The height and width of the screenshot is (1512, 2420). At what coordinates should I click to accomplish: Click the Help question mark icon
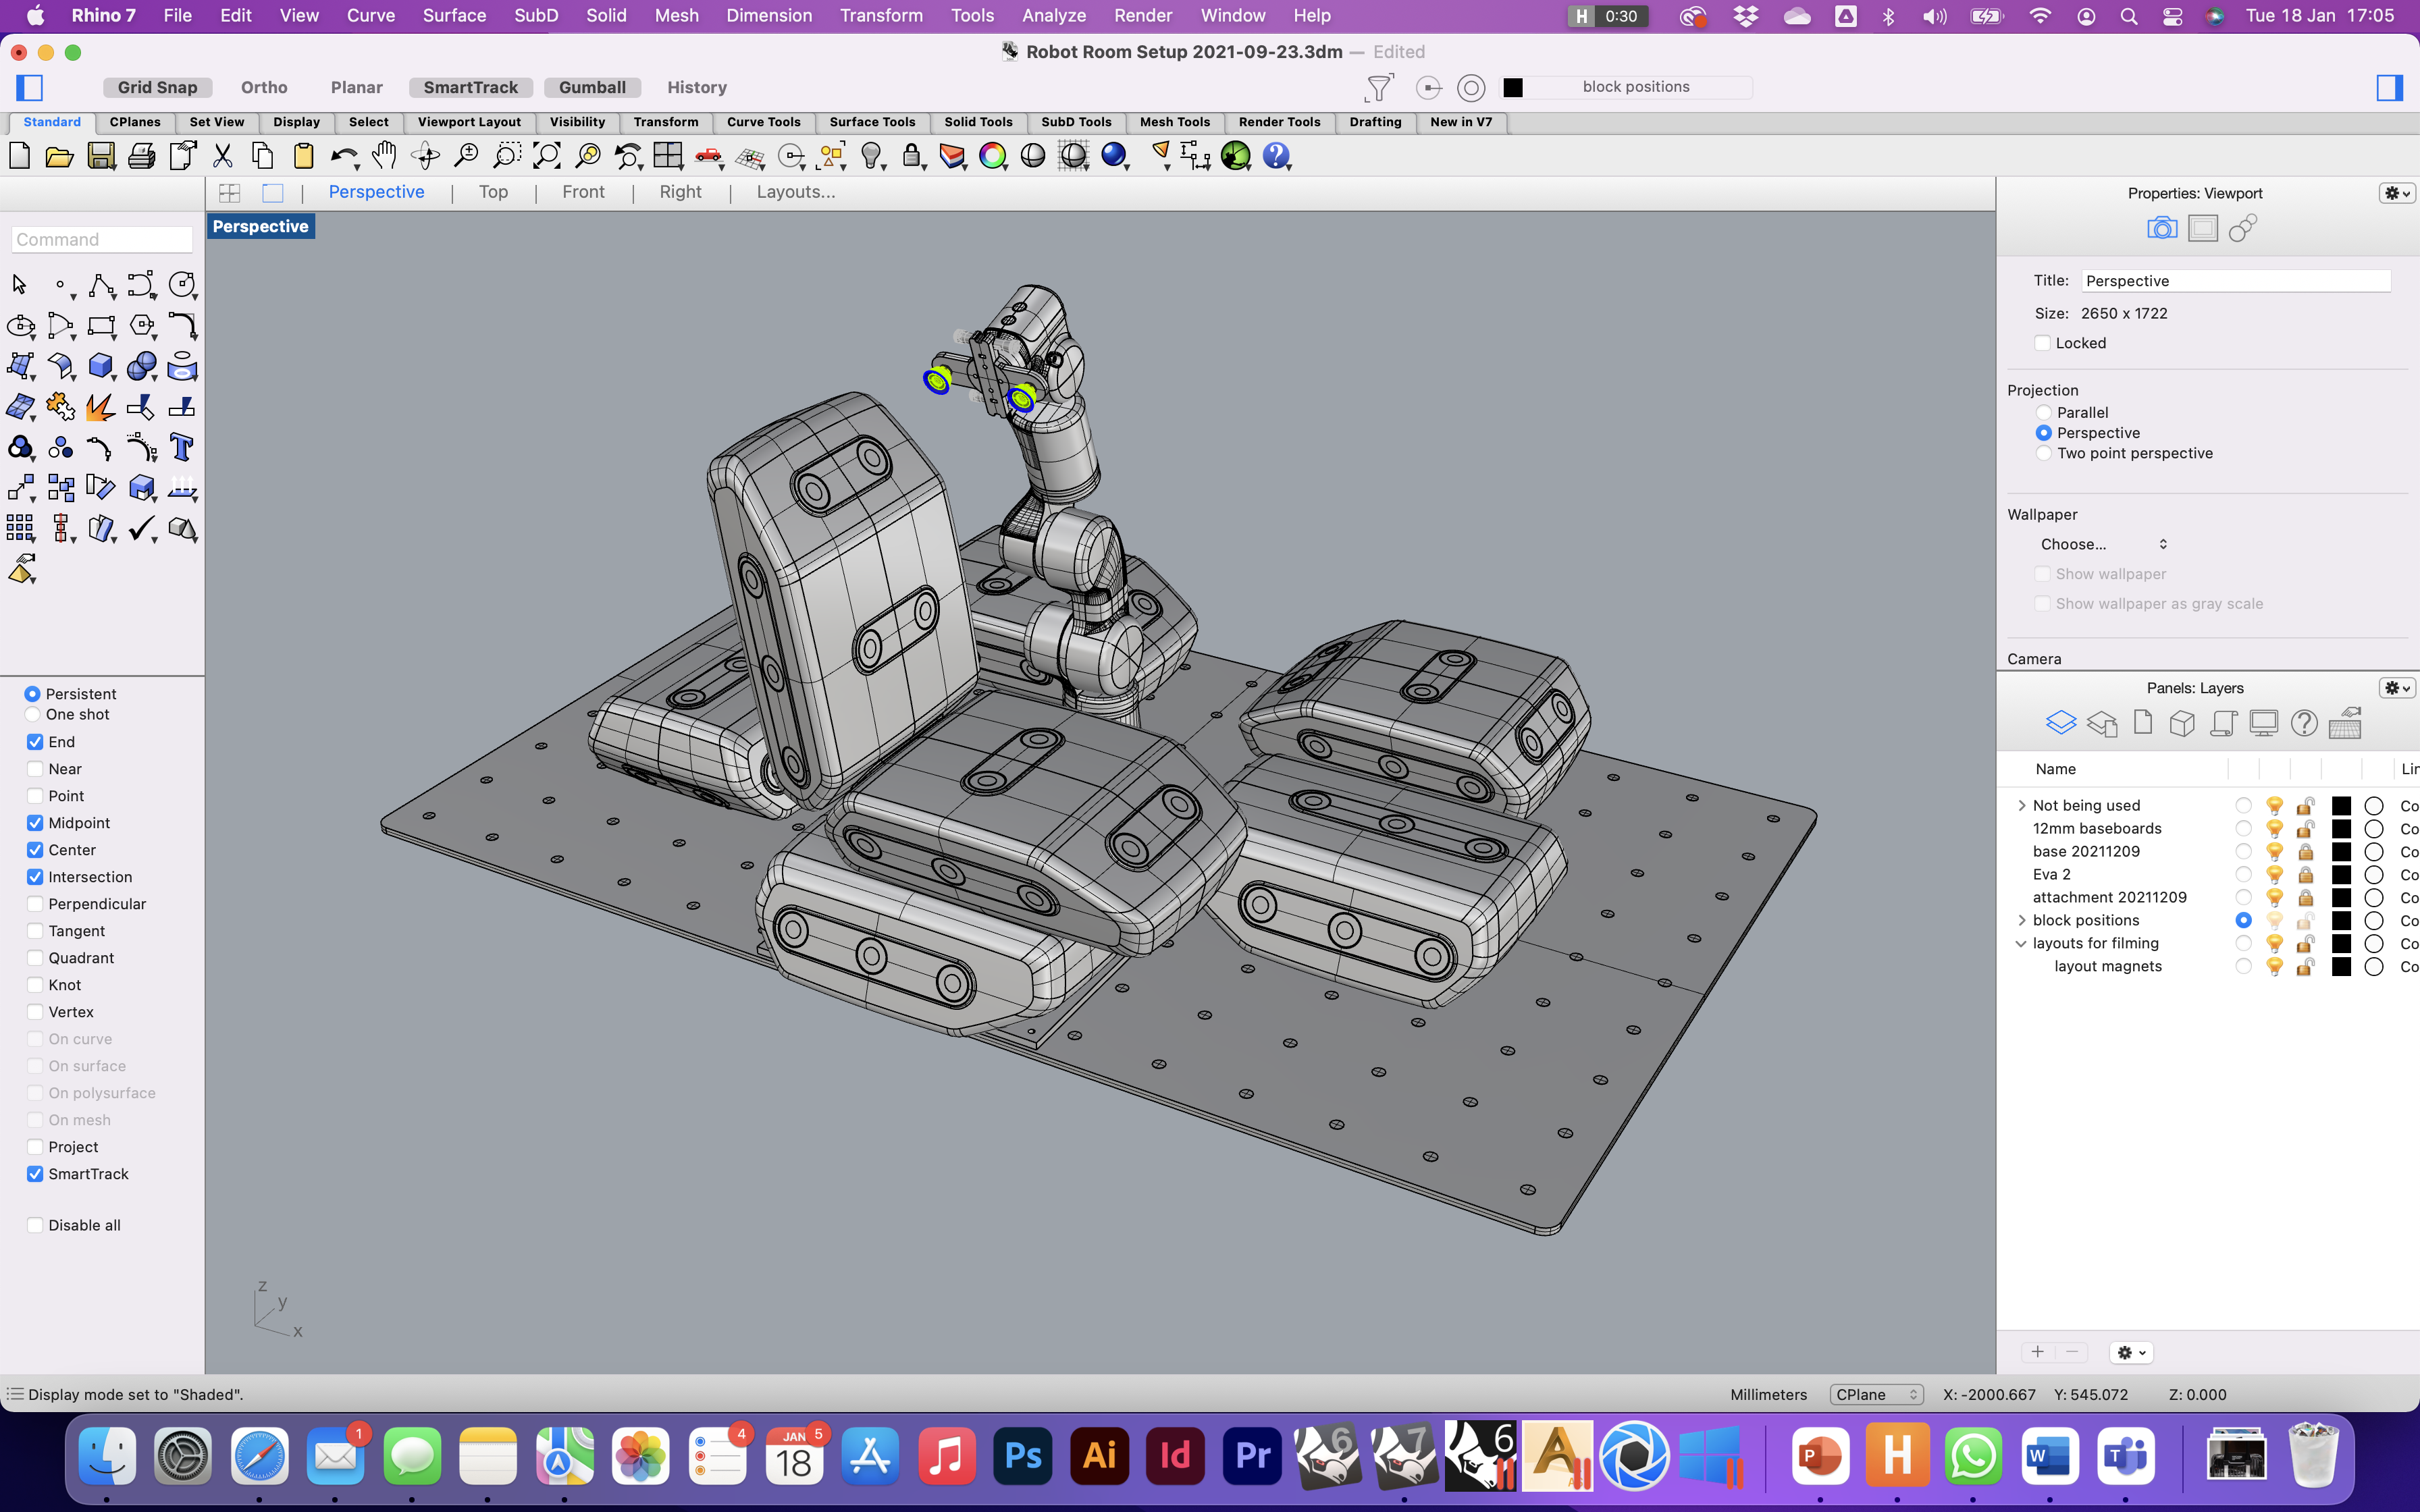(x=1276, y=156)
